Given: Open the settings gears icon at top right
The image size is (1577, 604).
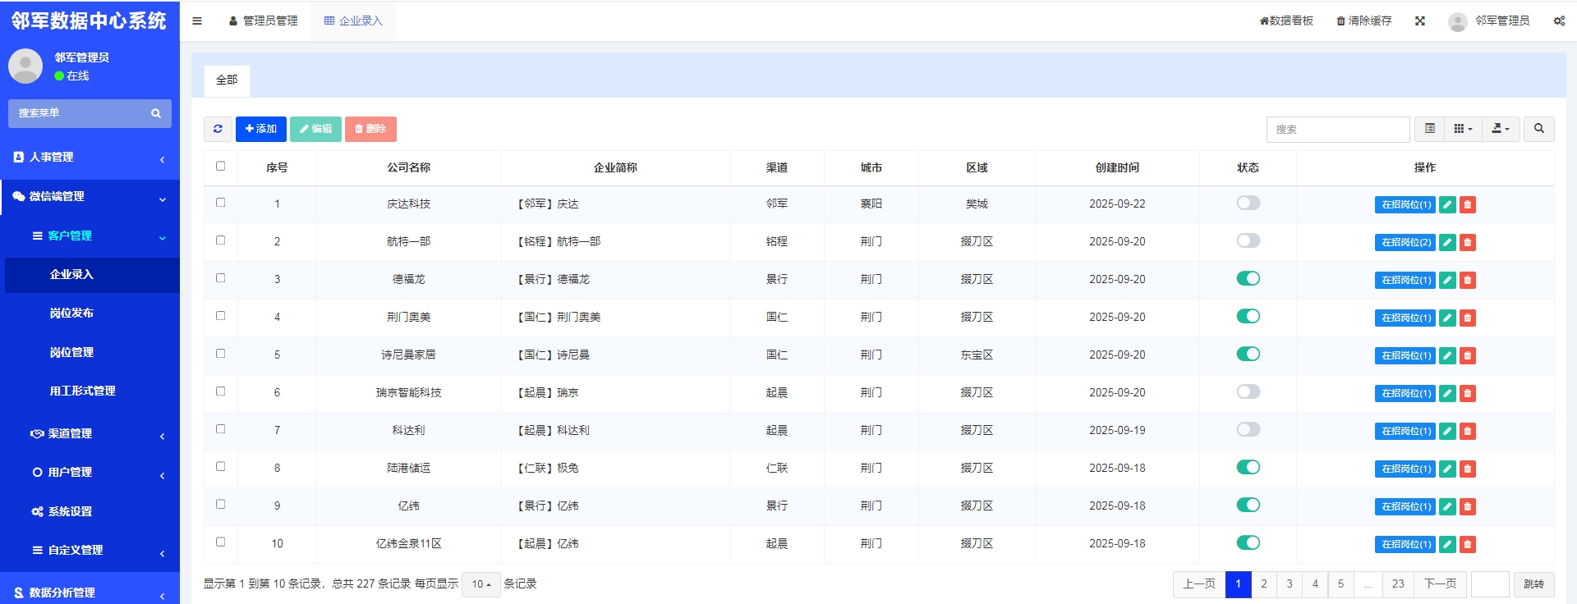Looking at the screenshot, I should (1558, 21).
